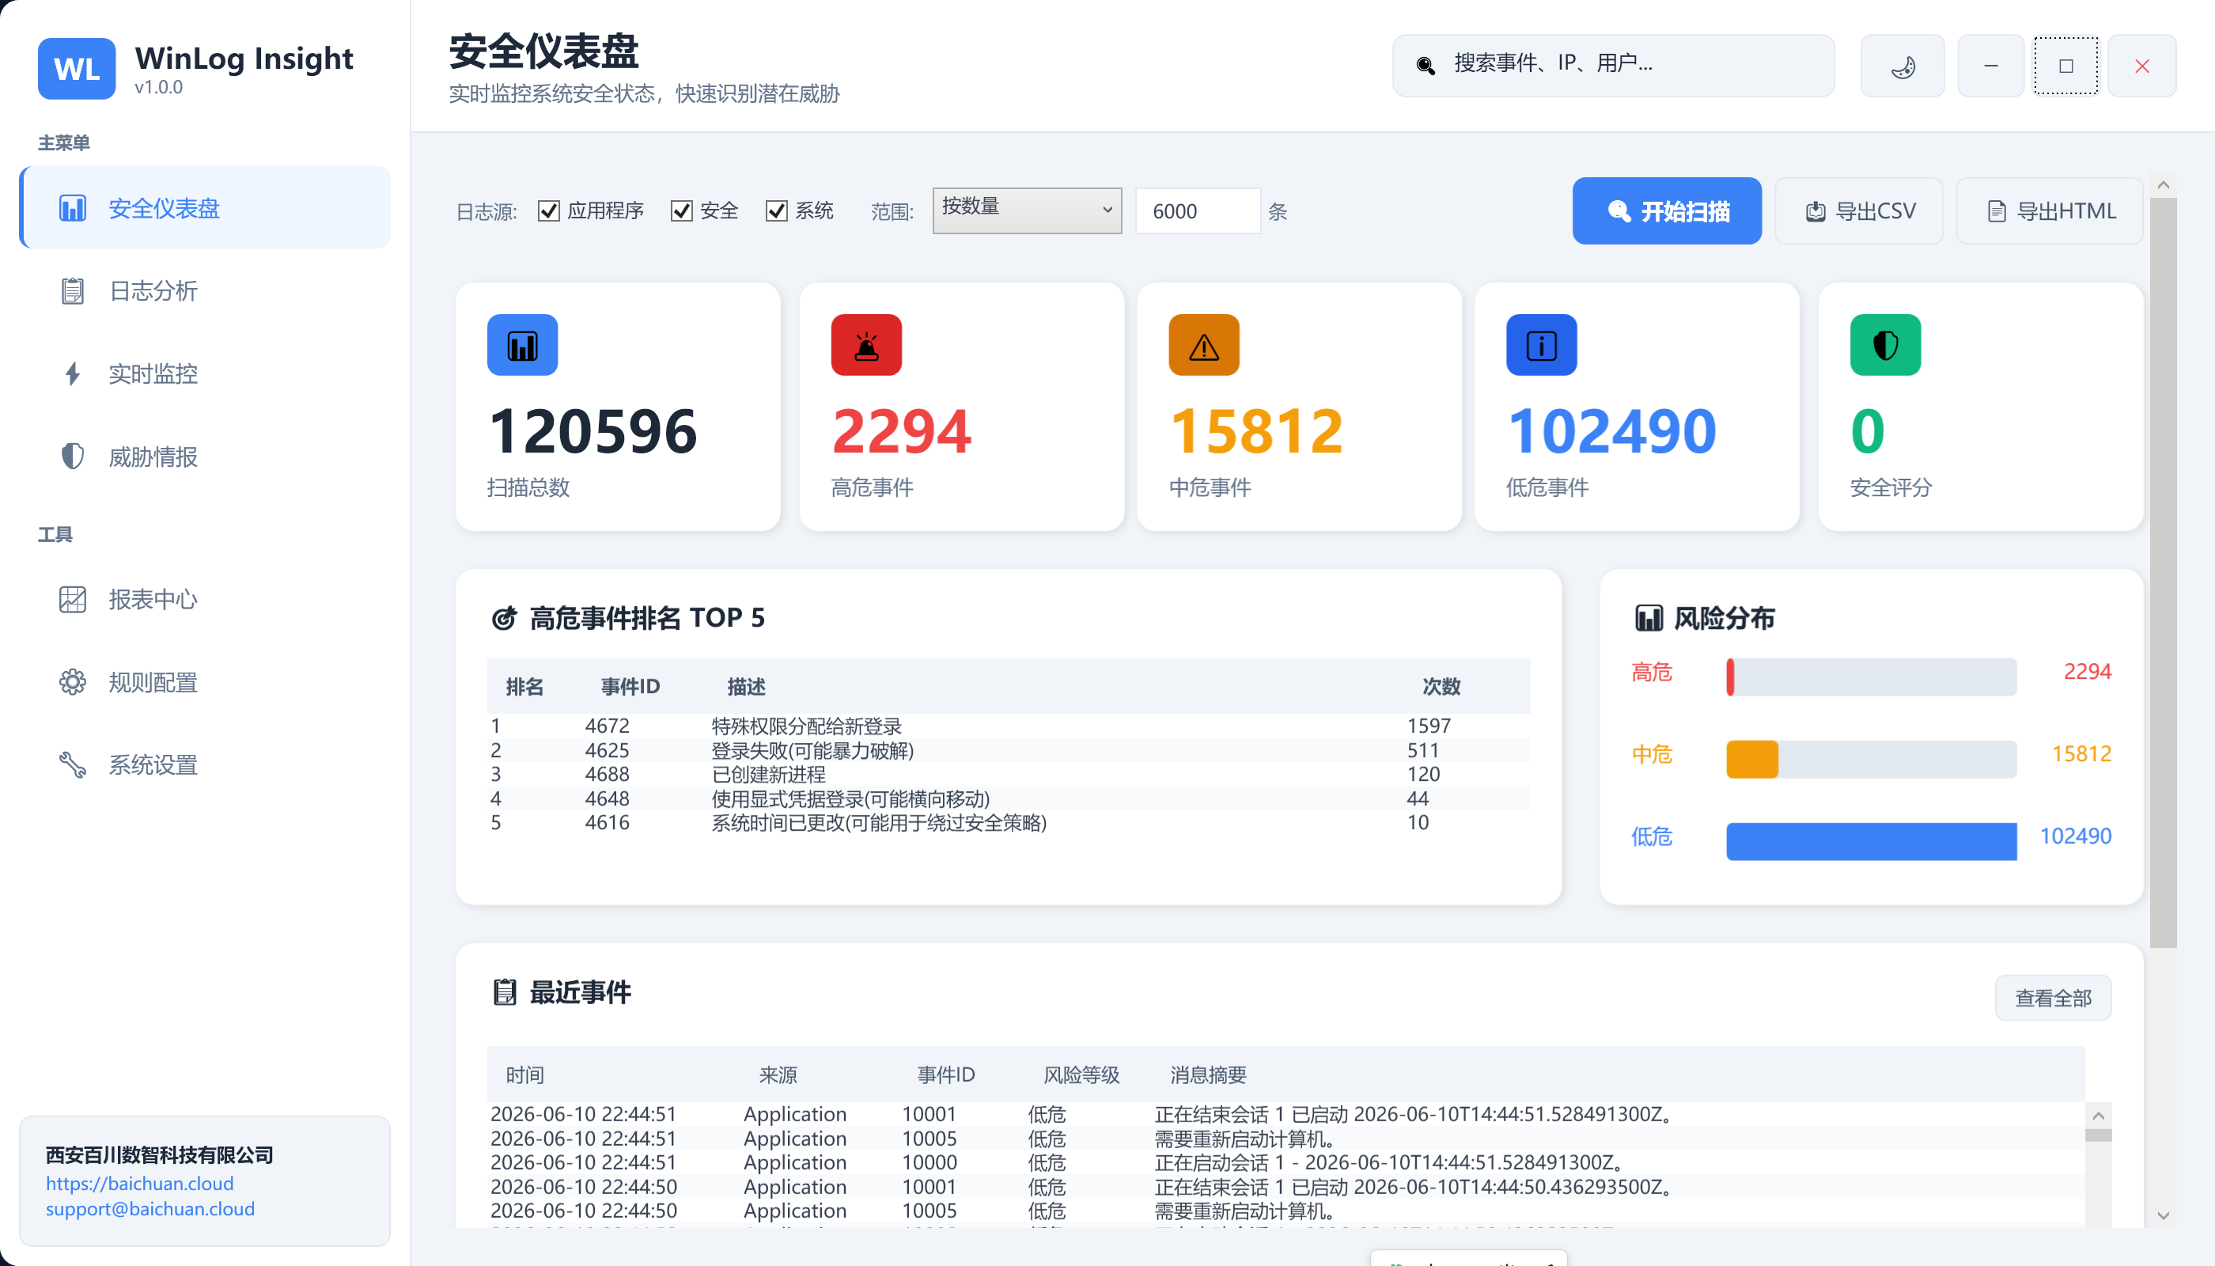Export results with 导出CSV

coord(1858,211)
